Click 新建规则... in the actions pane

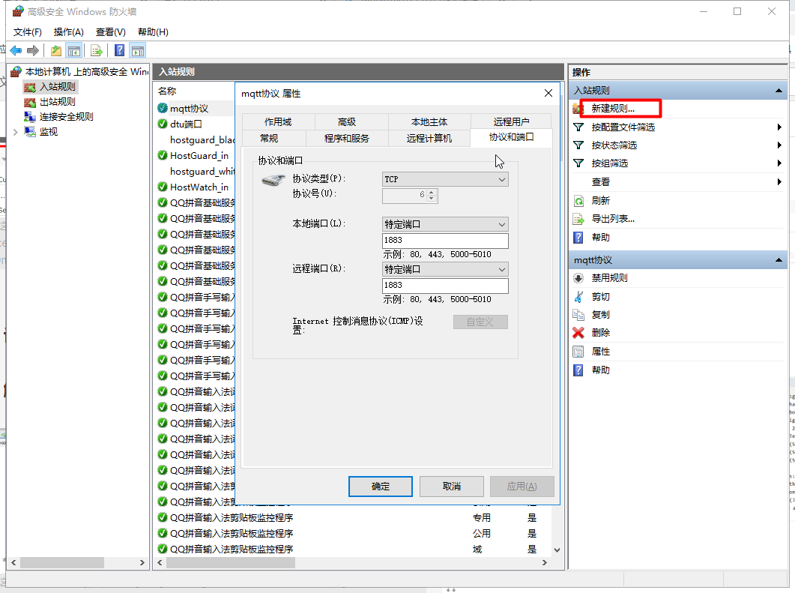tap(612, 109)
